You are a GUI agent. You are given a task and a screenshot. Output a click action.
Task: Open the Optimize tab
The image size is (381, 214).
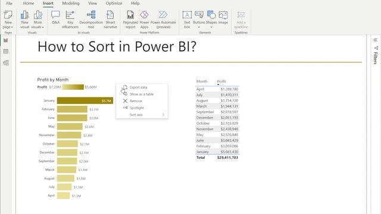tap(114, 4)
